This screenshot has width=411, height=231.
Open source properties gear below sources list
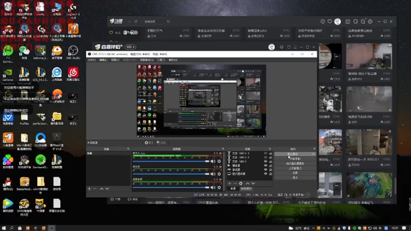pos(241,184)
